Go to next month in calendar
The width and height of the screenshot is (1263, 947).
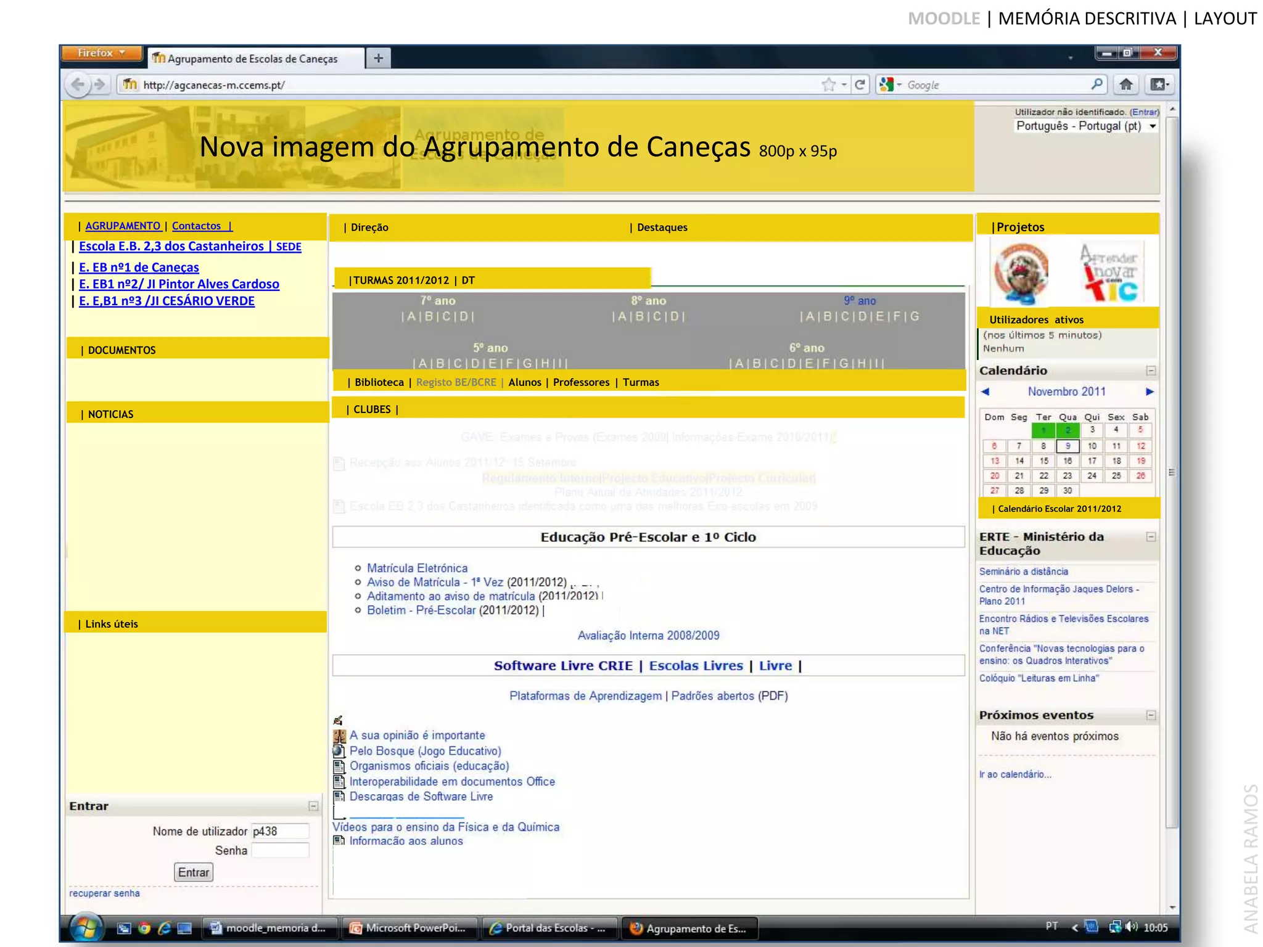coord(1150,392)
